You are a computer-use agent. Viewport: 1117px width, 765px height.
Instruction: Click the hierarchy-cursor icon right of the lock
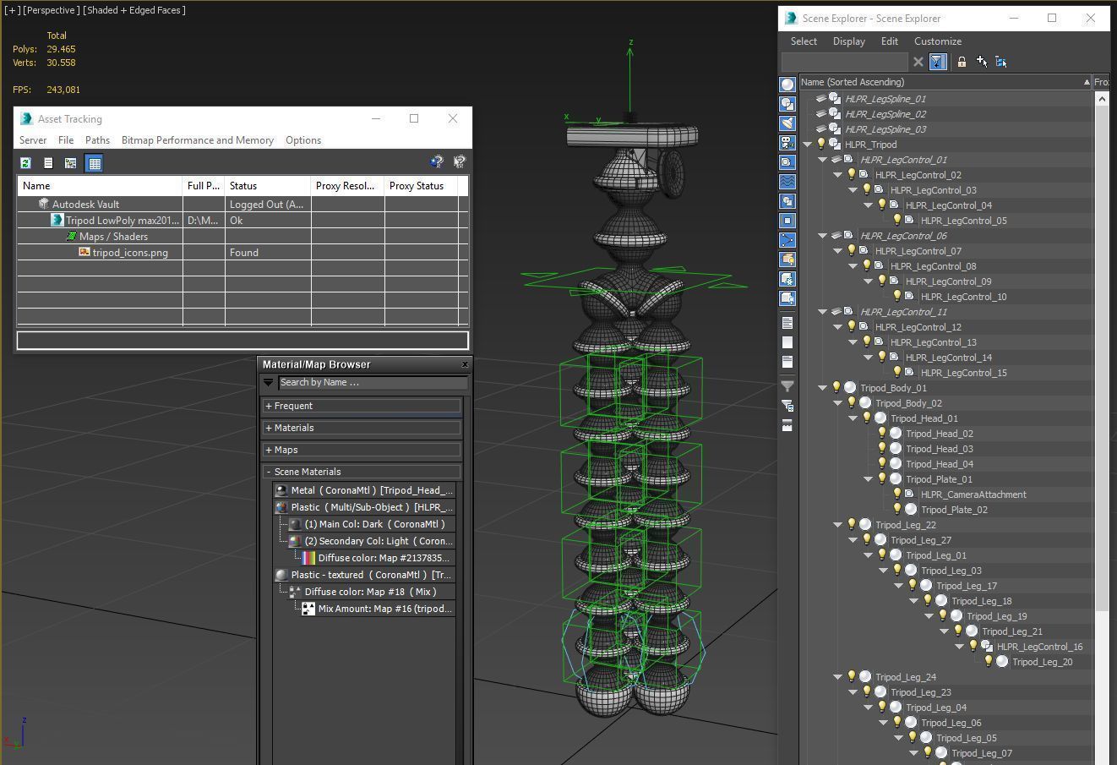pos(1001,62)
